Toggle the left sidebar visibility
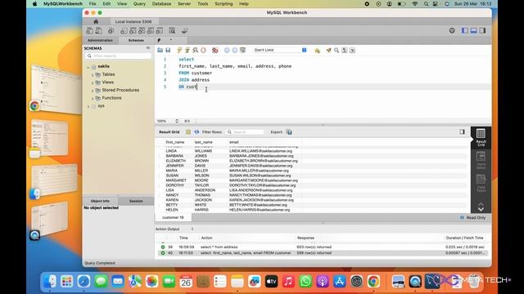This screenshot has height=294, width=524. 465,31
